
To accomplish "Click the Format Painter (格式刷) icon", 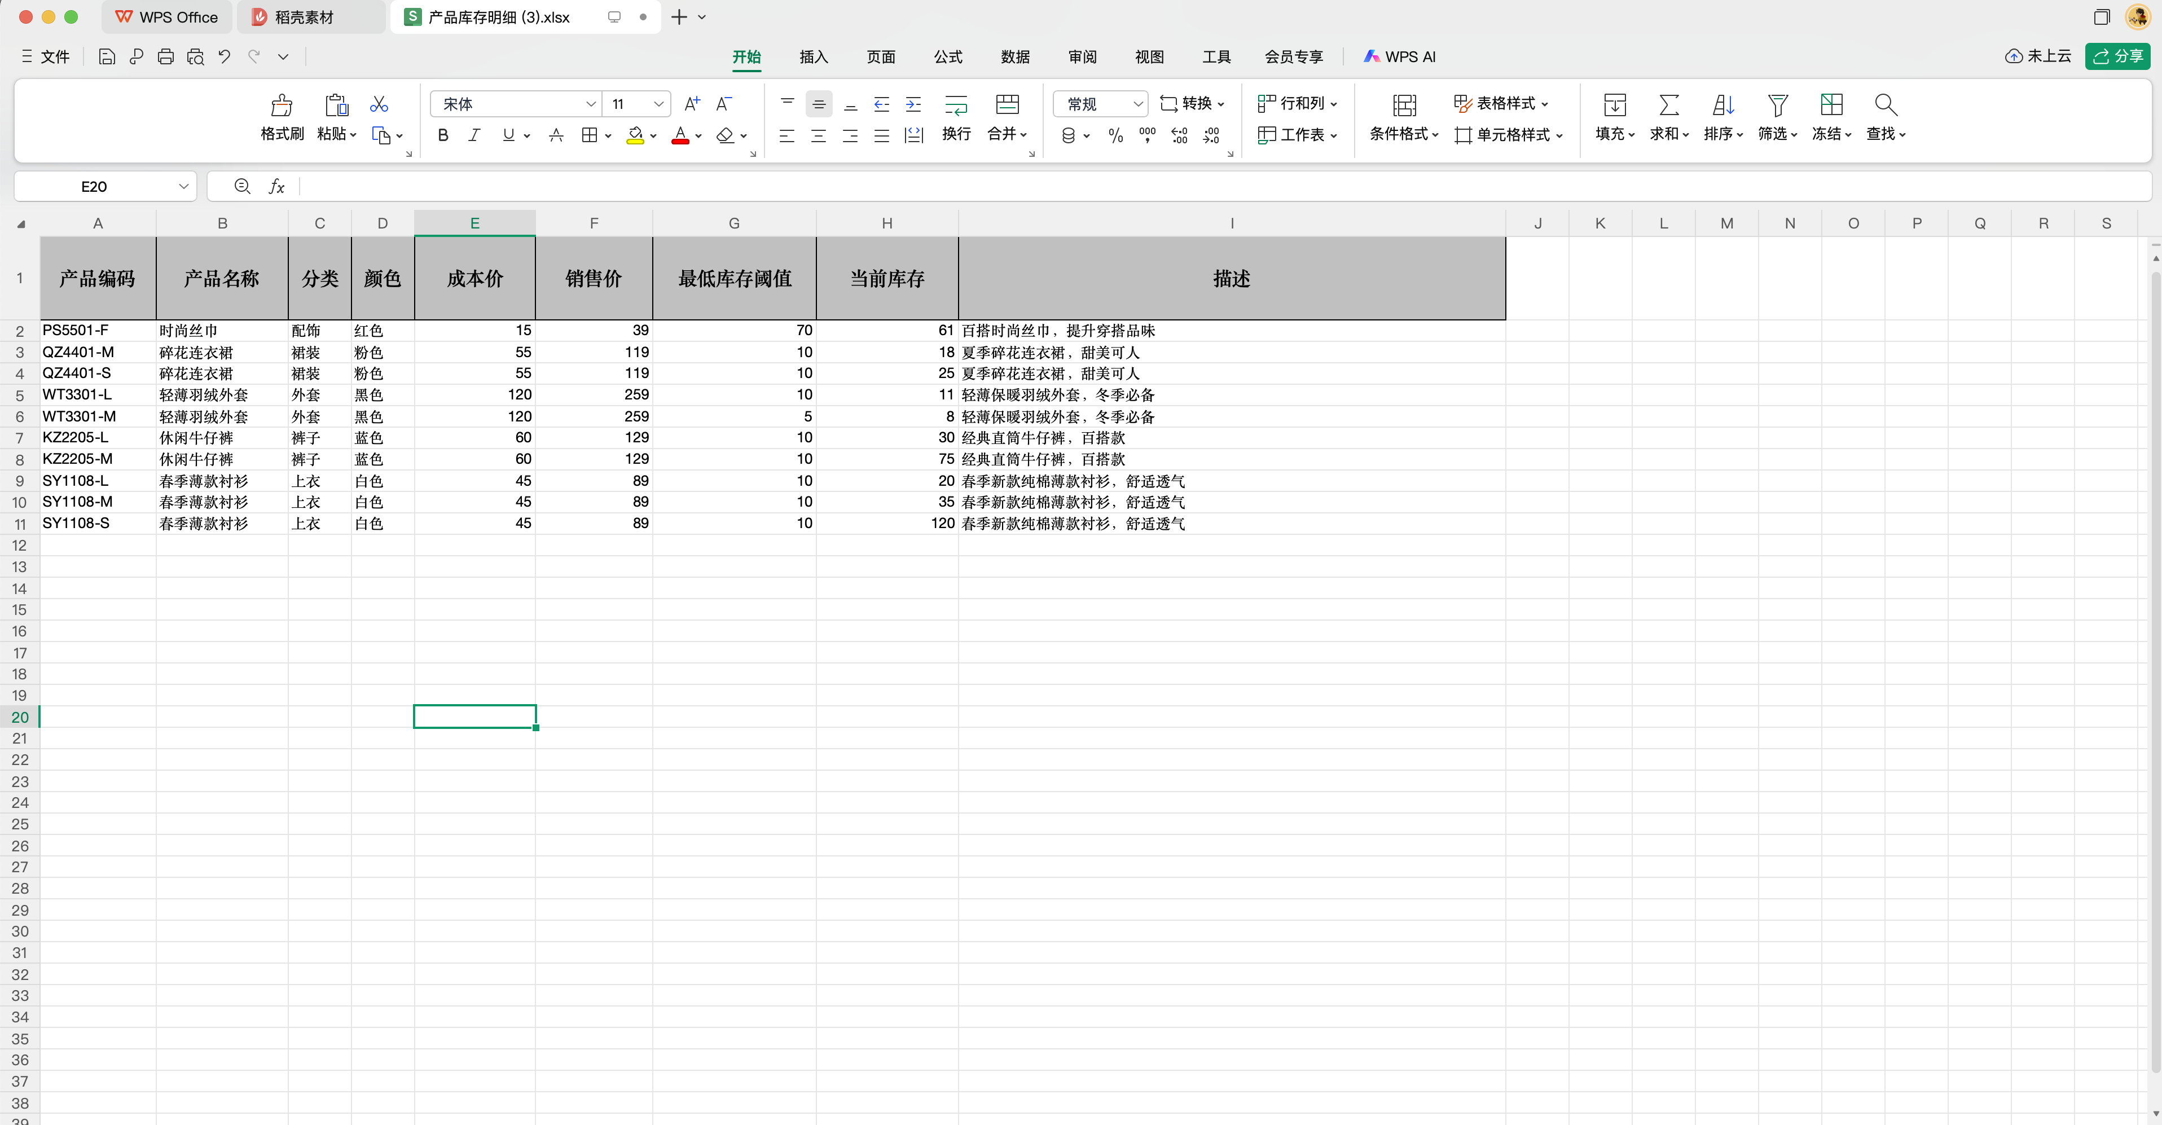I will tap(282, 105).
